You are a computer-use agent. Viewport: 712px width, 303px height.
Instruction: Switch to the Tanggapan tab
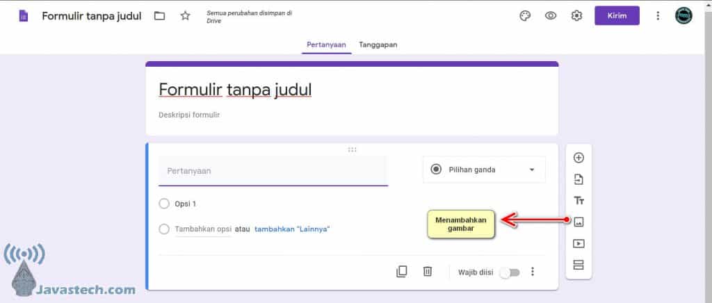point(378,45)
